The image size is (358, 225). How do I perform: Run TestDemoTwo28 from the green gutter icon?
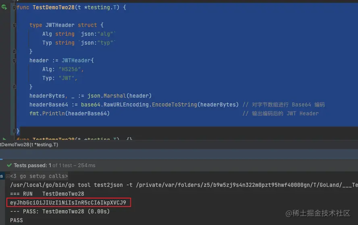[4, 7]
